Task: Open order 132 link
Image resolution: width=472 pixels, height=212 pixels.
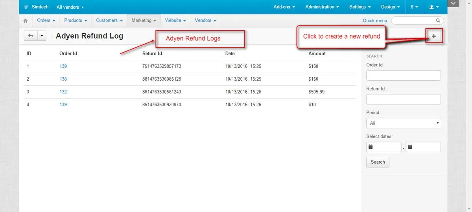Action: 63,92
